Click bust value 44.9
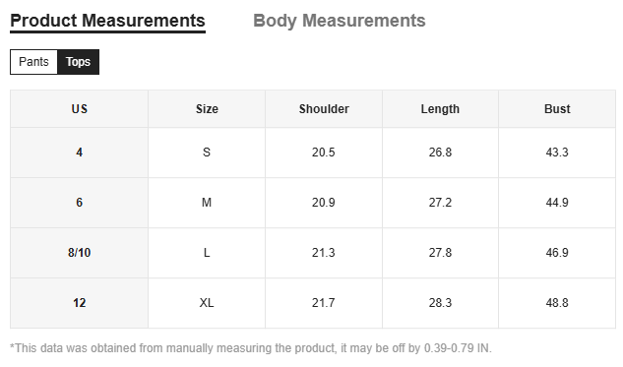623x367 pixels. (x=557, y=203)
